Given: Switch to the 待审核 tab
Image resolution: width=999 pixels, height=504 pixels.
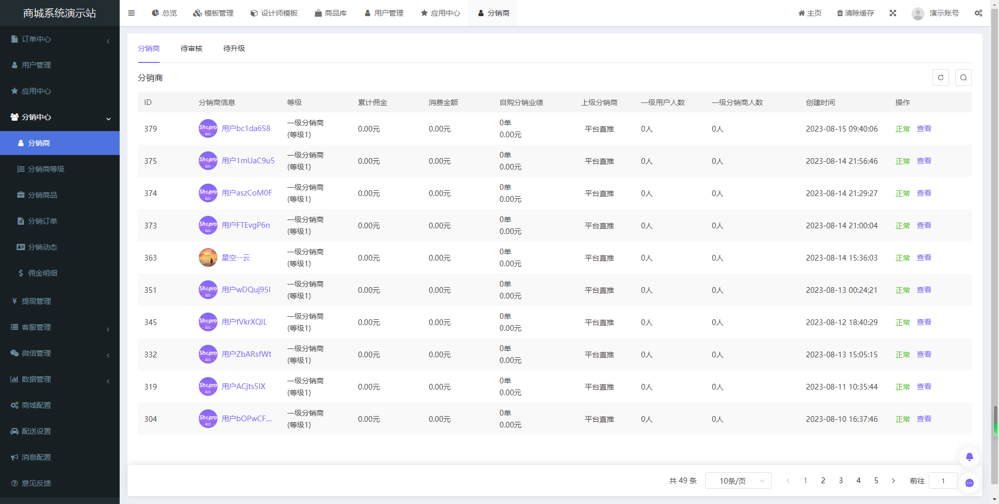Looking at the screenshot, I should coord(191,48).
